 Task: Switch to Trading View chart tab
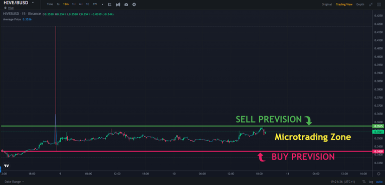coord(344,4)
